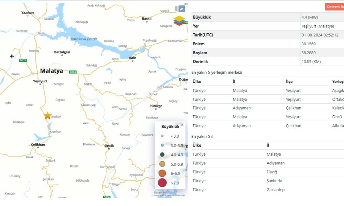This screenshot has height=206, width=344.
Task: Click the Yeşilyurt (Malatya) location value
Action: tap(315, 26)
